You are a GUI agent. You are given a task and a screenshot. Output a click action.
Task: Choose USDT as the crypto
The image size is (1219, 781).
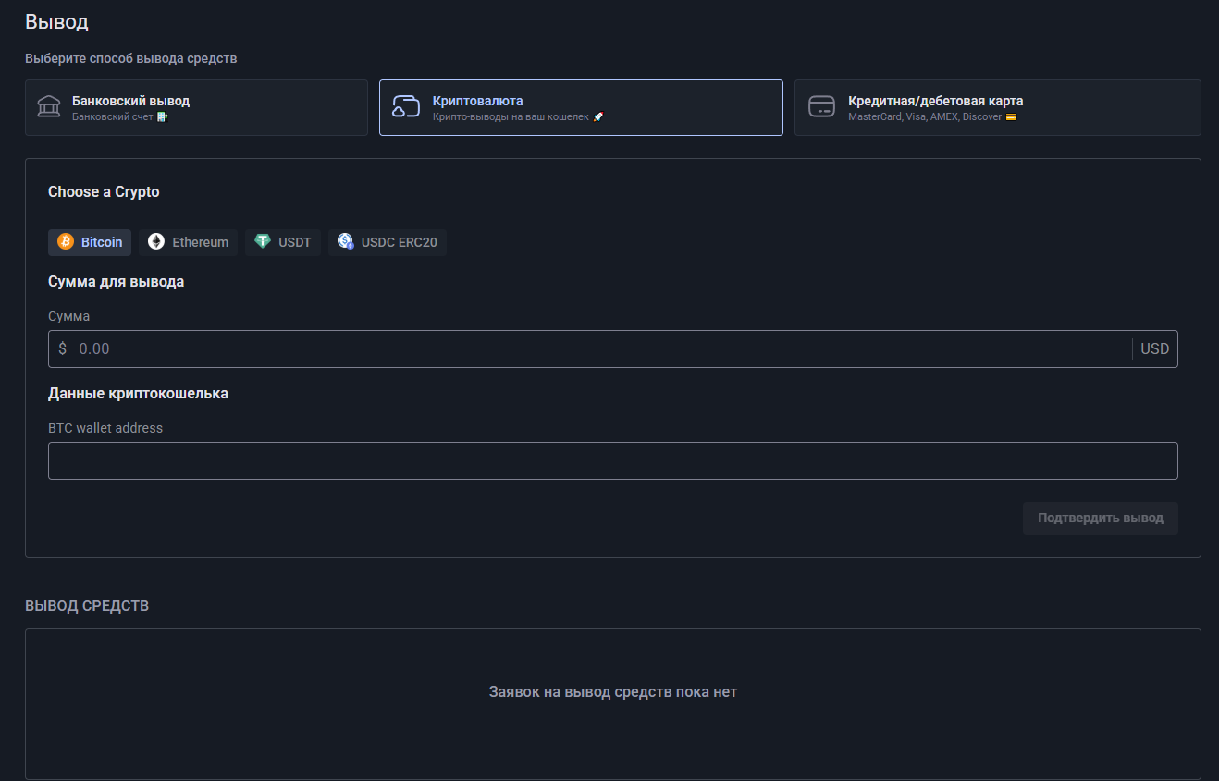pyautogui.click(x=283, y=242)
